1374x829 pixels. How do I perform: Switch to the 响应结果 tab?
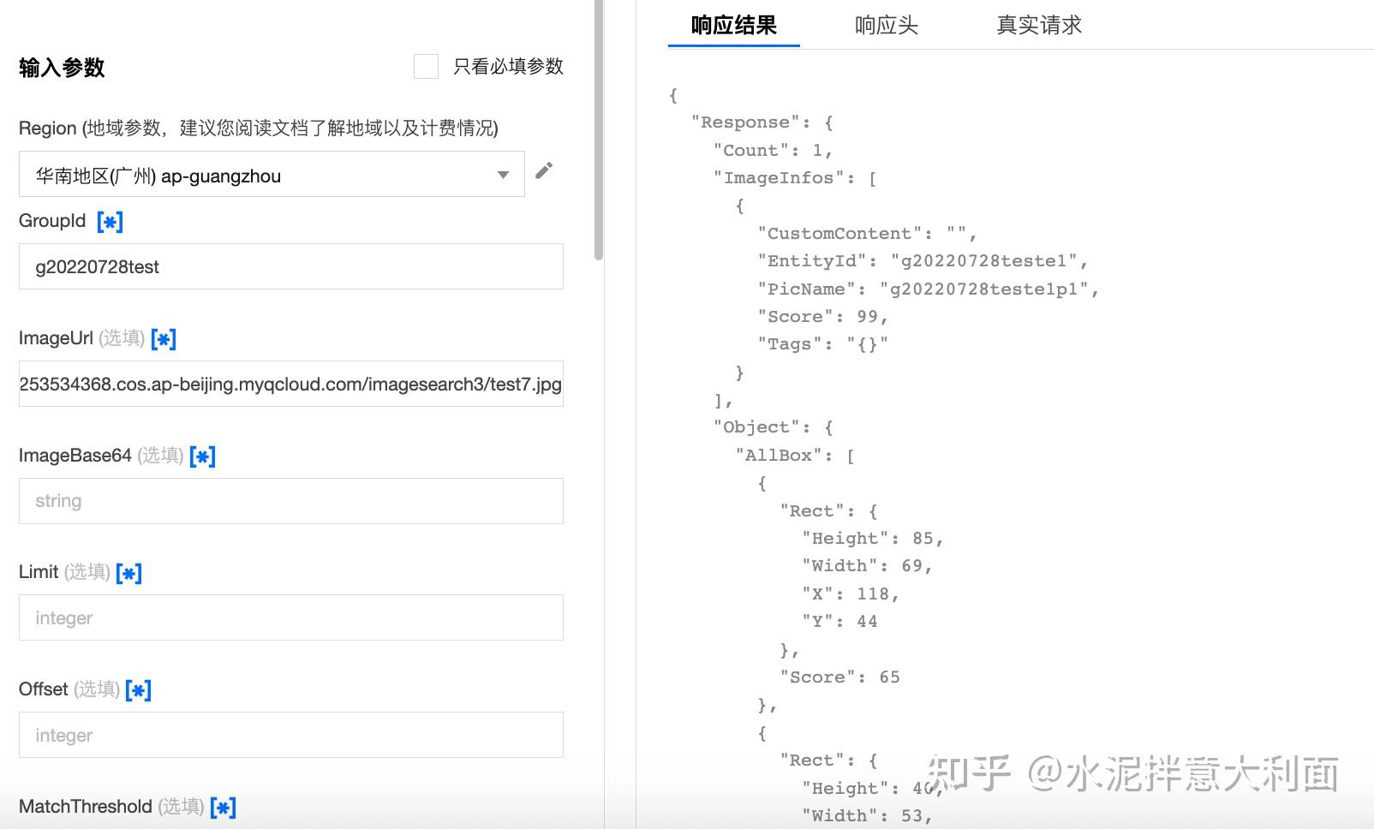(x=733, y=25)
